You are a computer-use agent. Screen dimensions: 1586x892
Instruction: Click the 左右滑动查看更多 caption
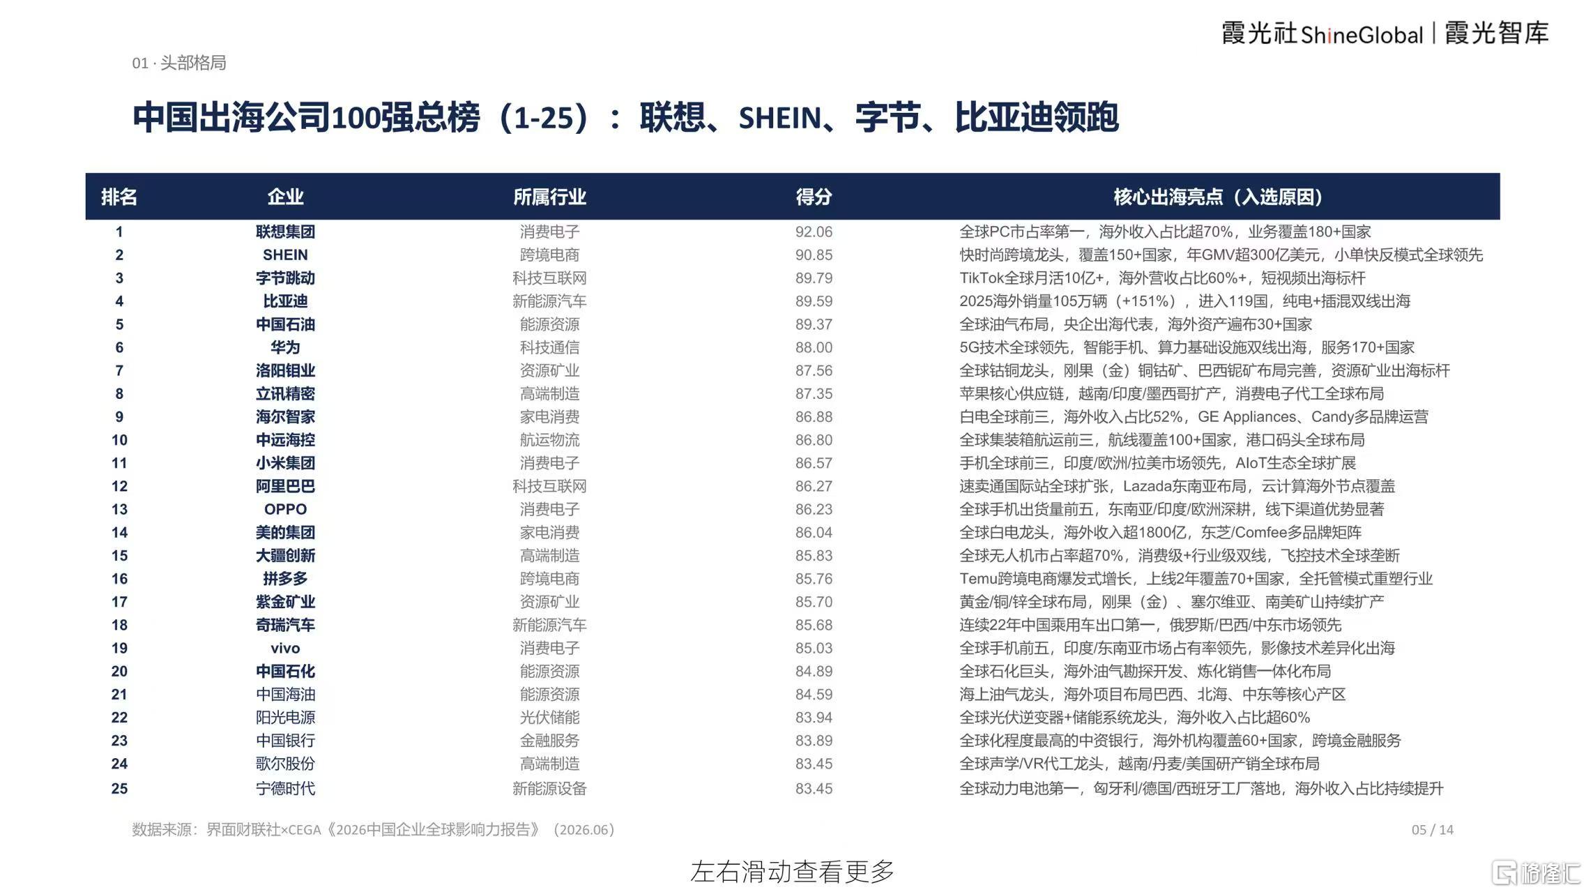[x=793, y=871]
